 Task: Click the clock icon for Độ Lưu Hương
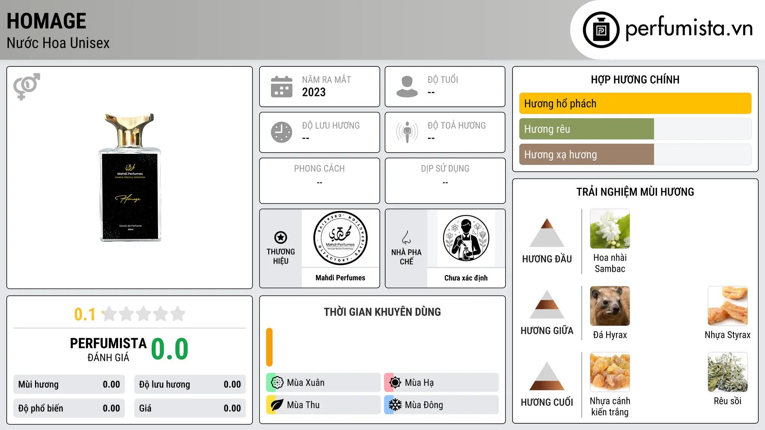[x=282, y=132]
